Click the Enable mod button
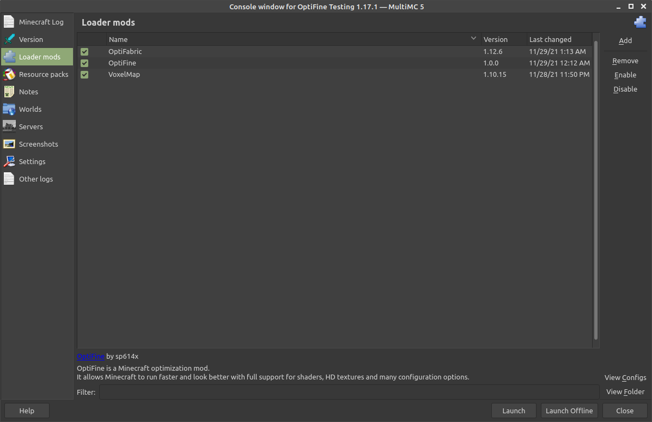This screenshot has height=422, width=652. [x=625, y=75]
